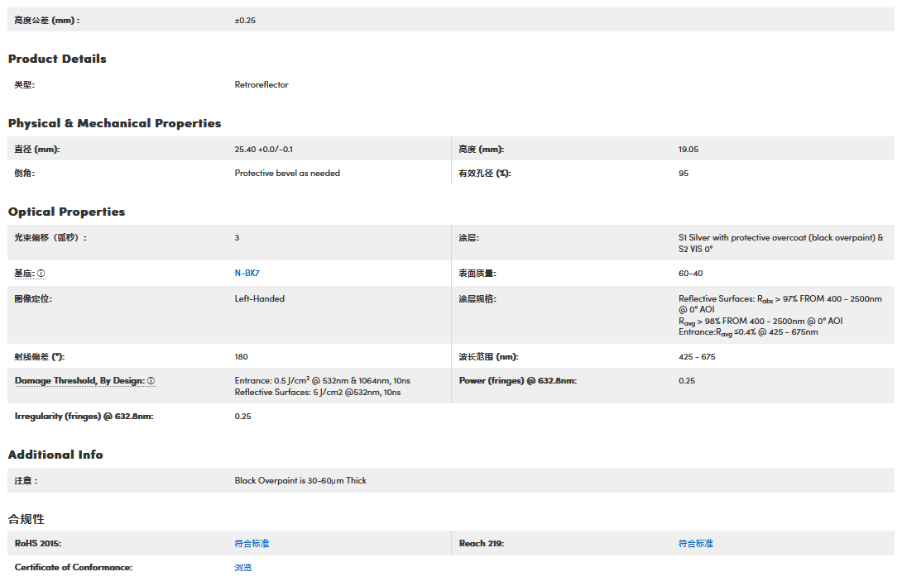Click the Retroreflector type value
Image resolution: width=902 pixels, height=586 pixels.
(261, 85)
